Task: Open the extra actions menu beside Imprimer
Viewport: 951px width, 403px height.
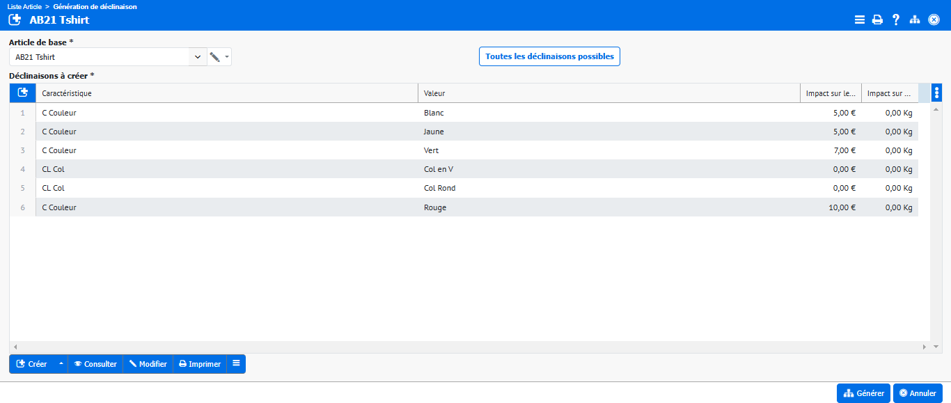Action: (x=236, y=364)
